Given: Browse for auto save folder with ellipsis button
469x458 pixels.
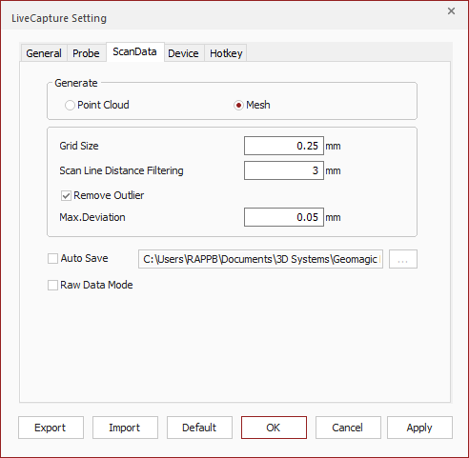Looking at the screenshot, I should pyautogui.click(x=403, y=259).
